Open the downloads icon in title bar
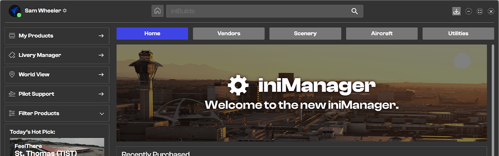The image size is (499, 156). tap(456, 11)
